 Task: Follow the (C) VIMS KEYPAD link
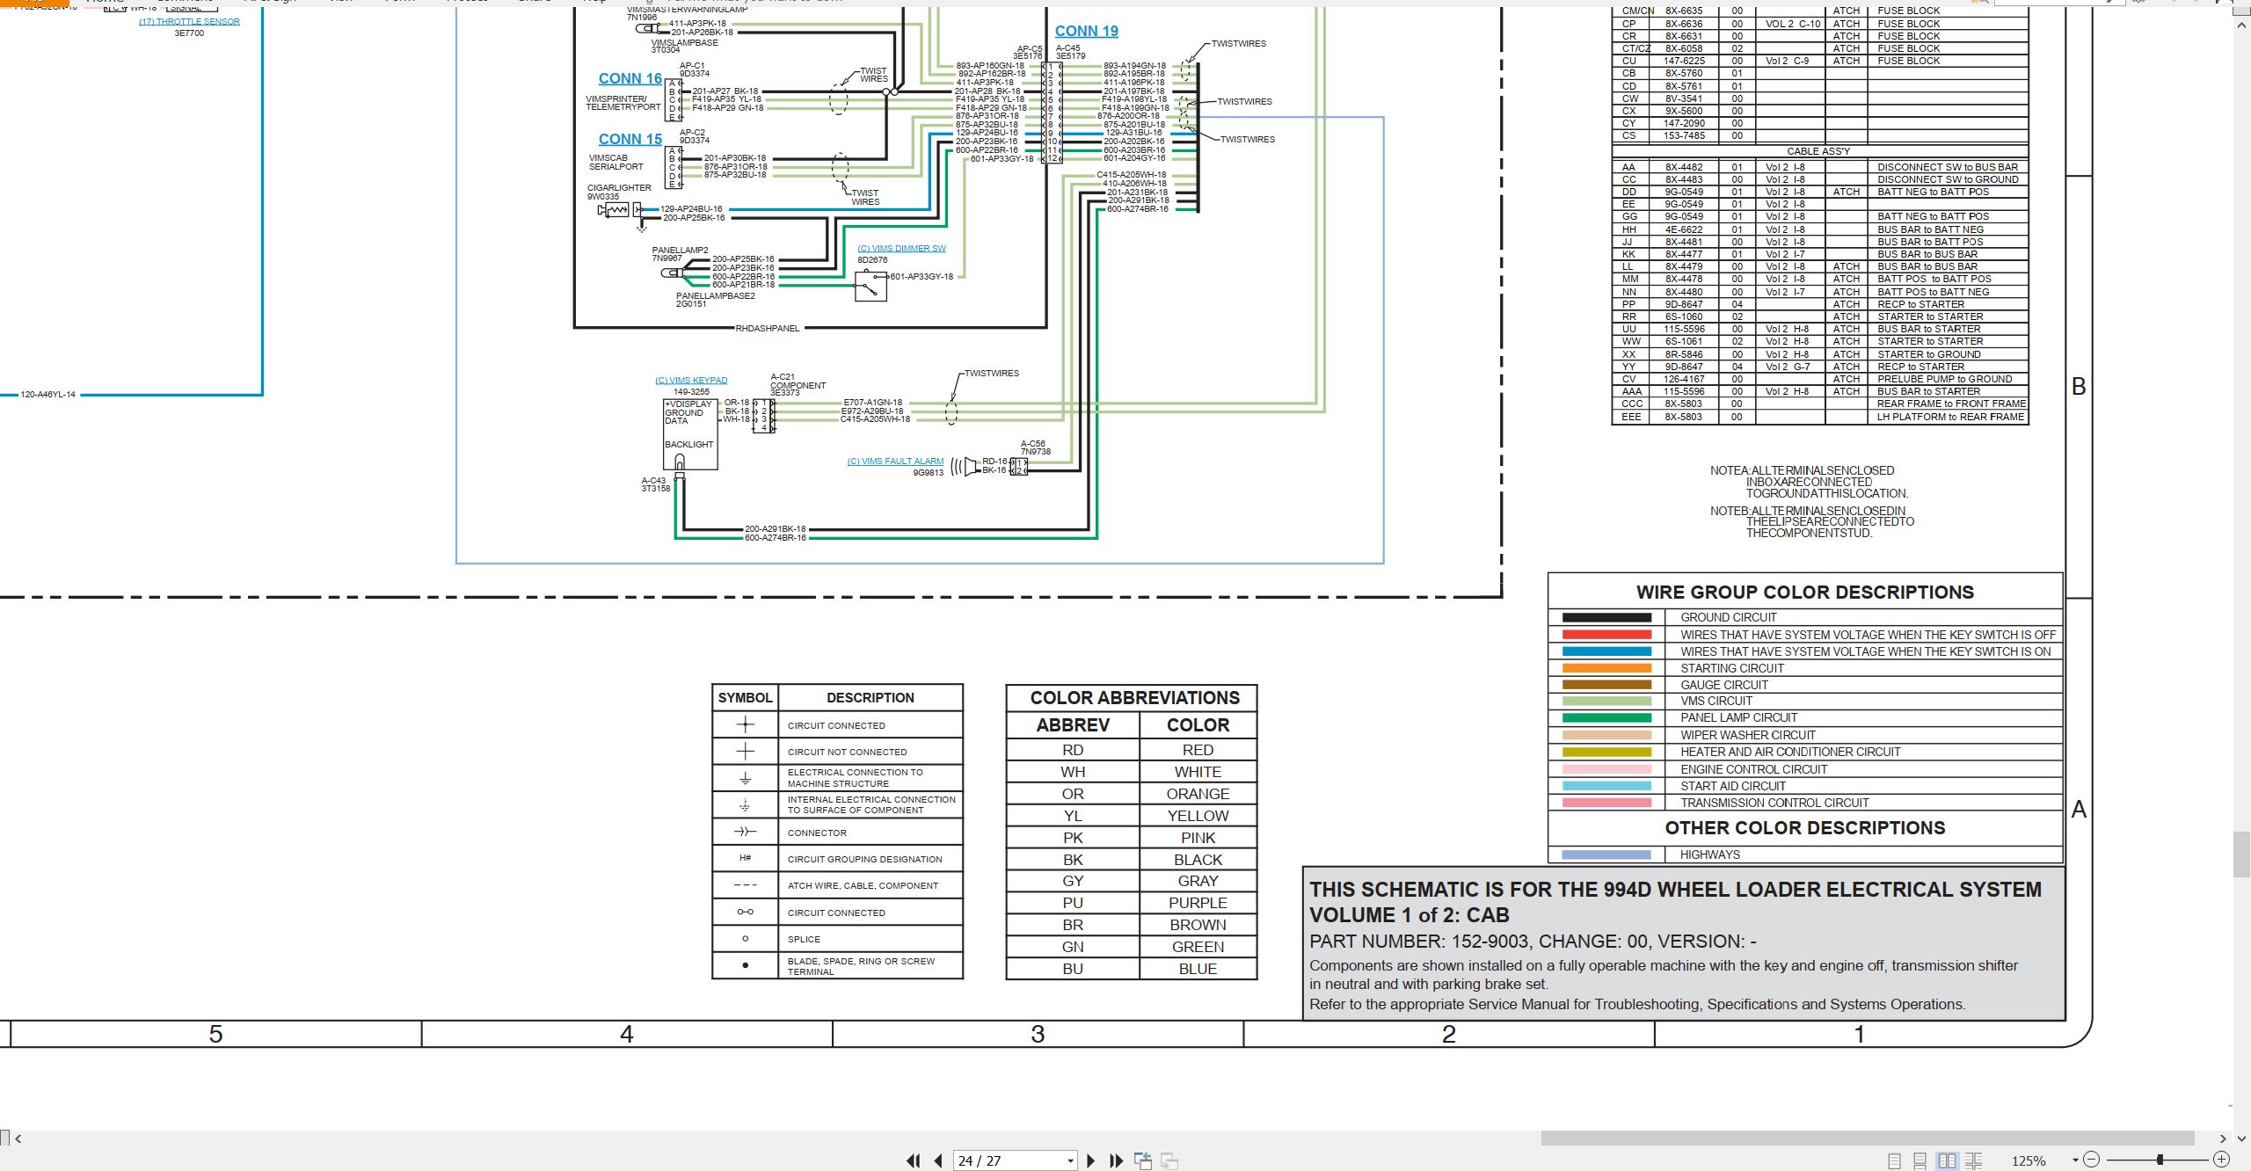pyautogui.click(x=691, y=380)
